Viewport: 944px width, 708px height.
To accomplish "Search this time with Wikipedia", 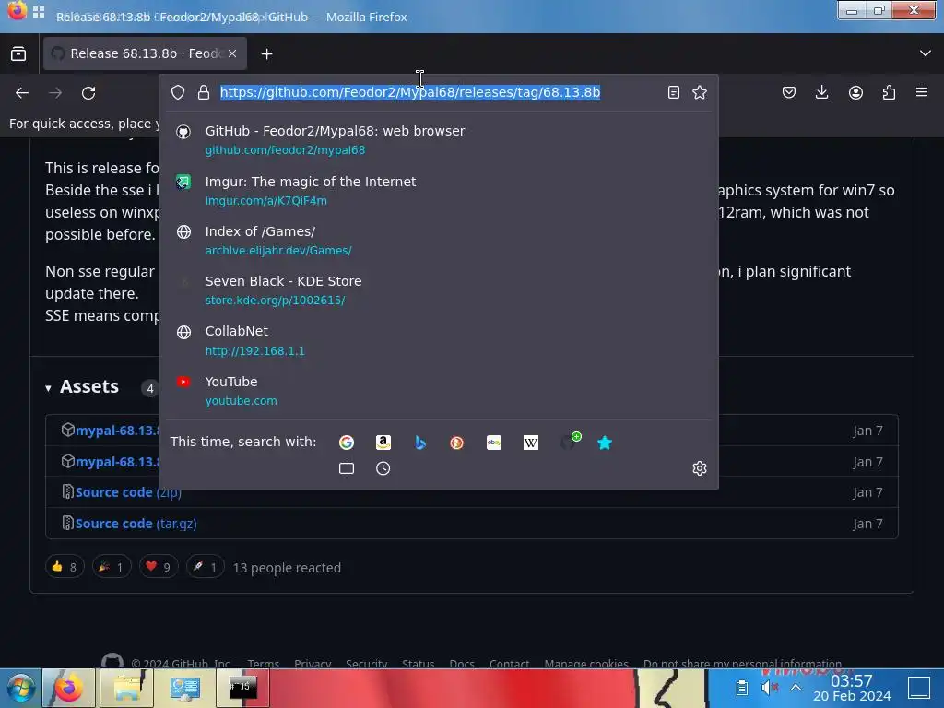I will point(531,442).
